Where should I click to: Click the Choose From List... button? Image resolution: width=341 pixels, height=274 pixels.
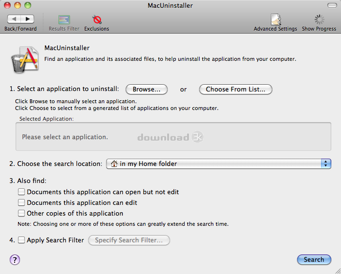(x=235, y=89)
